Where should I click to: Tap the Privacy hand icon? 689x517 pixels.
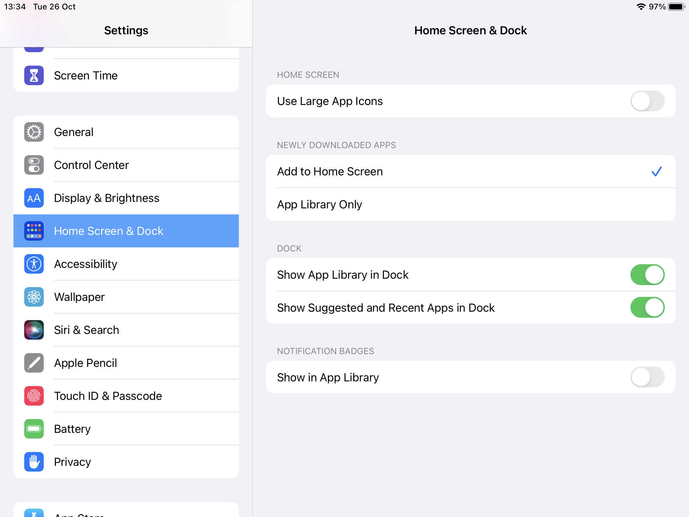point(34,462)
